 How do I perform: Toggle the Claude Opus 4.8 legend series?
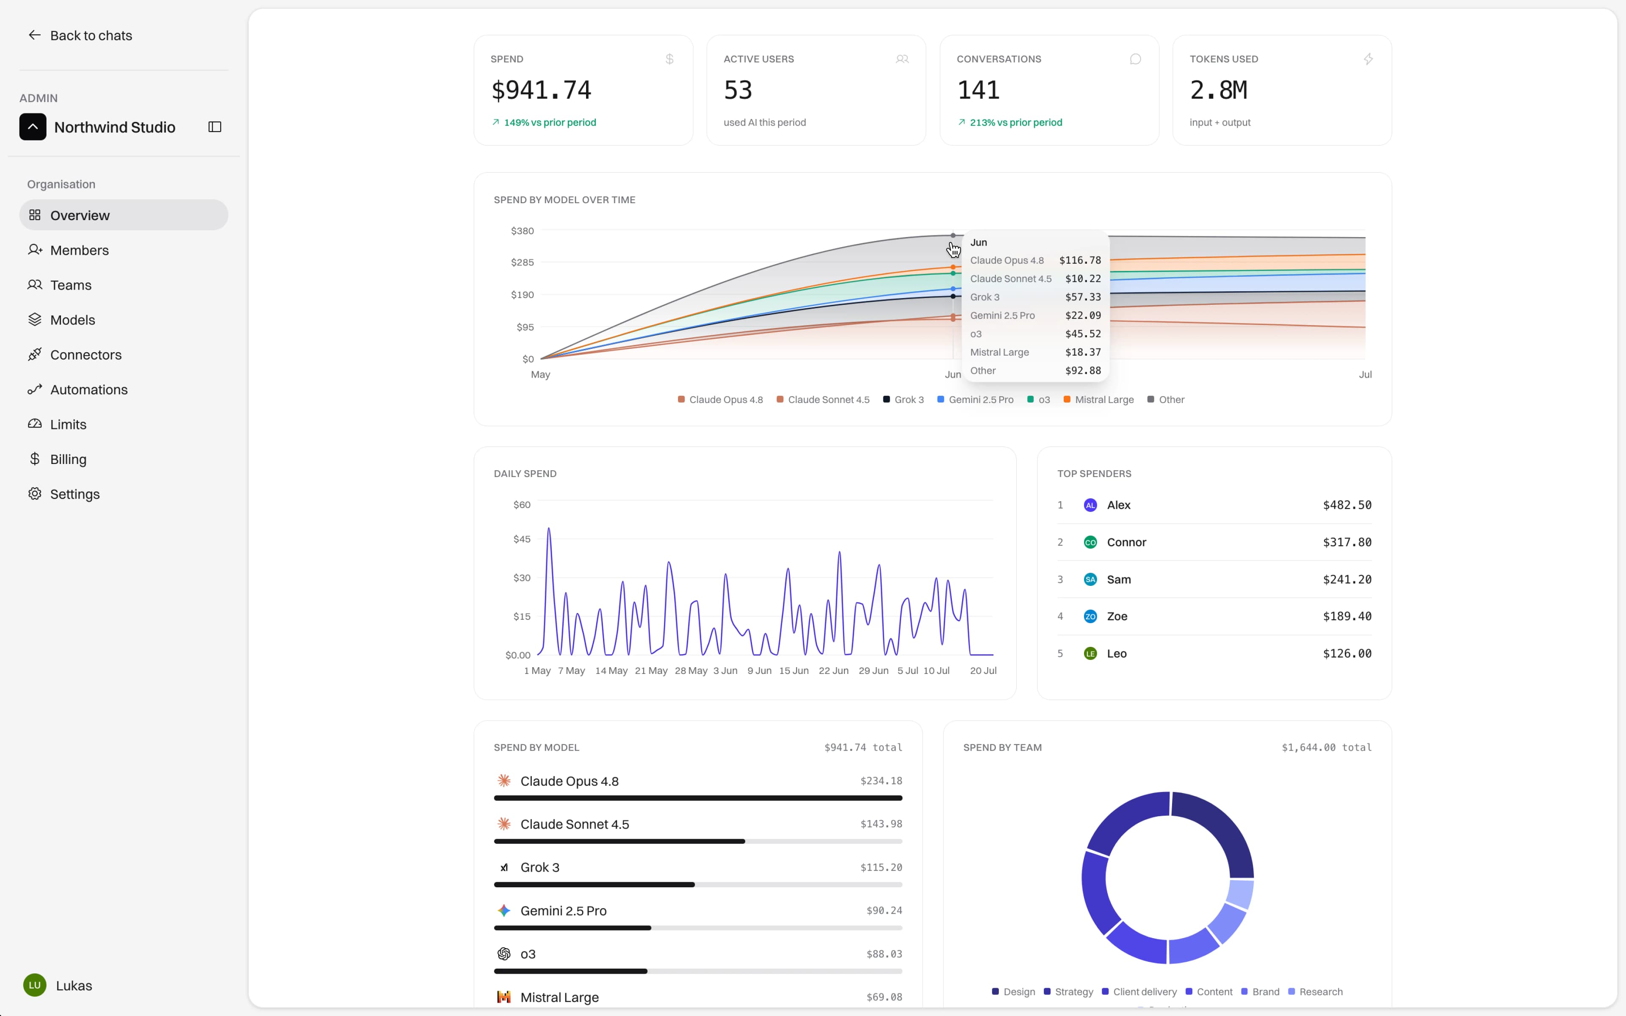coord(720,400)
